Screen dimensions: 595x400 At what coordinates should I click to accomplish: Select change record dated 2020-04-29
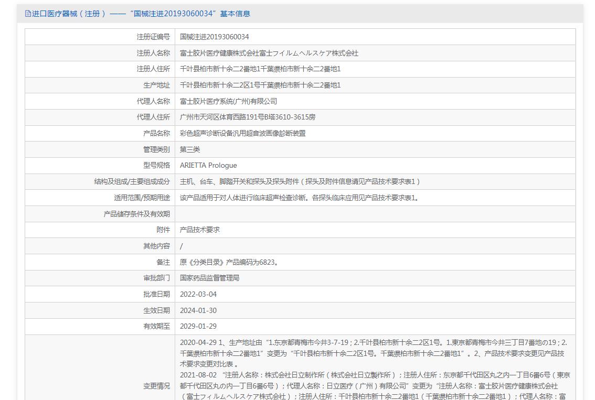(374, 353)
